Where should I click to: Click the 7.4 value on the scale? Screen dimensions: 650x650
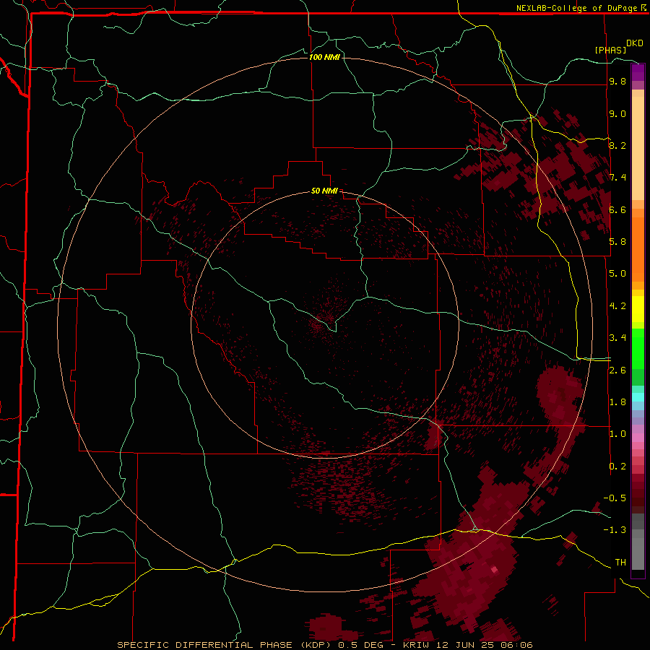617,178
